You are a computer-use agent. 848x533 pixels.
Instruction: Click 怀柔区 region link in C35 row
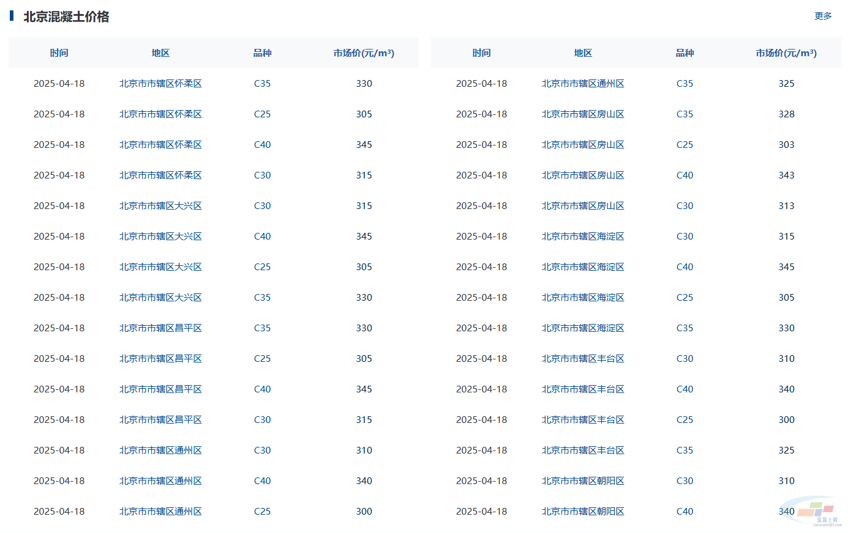[160, 84]
